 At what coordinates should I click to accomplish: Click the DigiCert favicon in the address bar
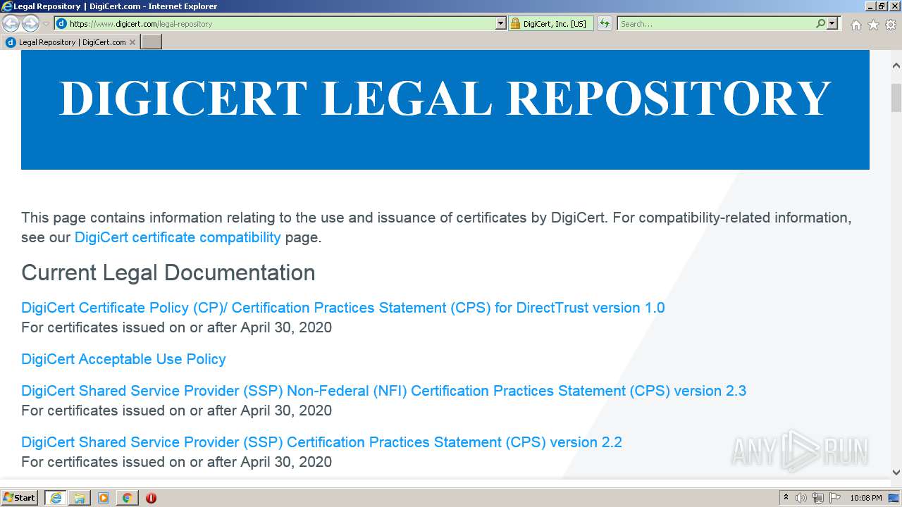pyautogui.click(x=61, y=24)
